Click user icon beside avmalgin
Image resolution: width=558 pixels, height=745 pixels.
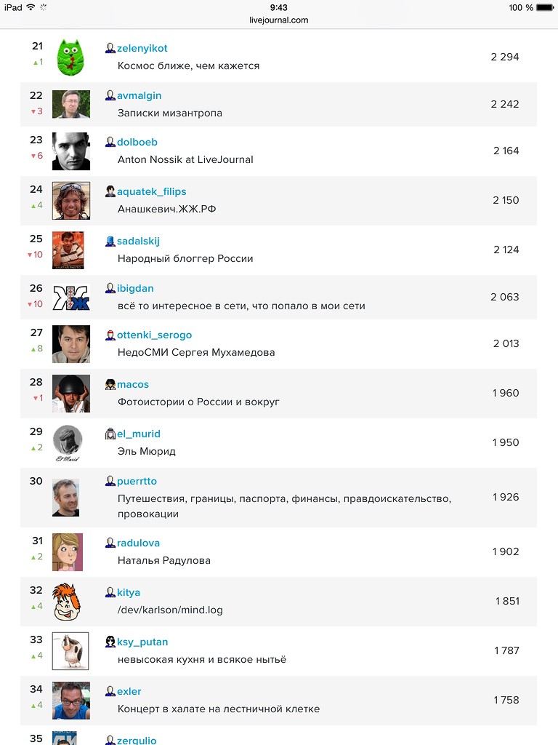click(x=110, y=95)
